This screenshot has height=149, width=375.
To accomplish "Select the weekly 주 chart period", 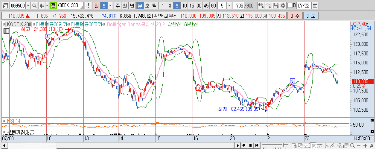I will (x=118, y=5).
